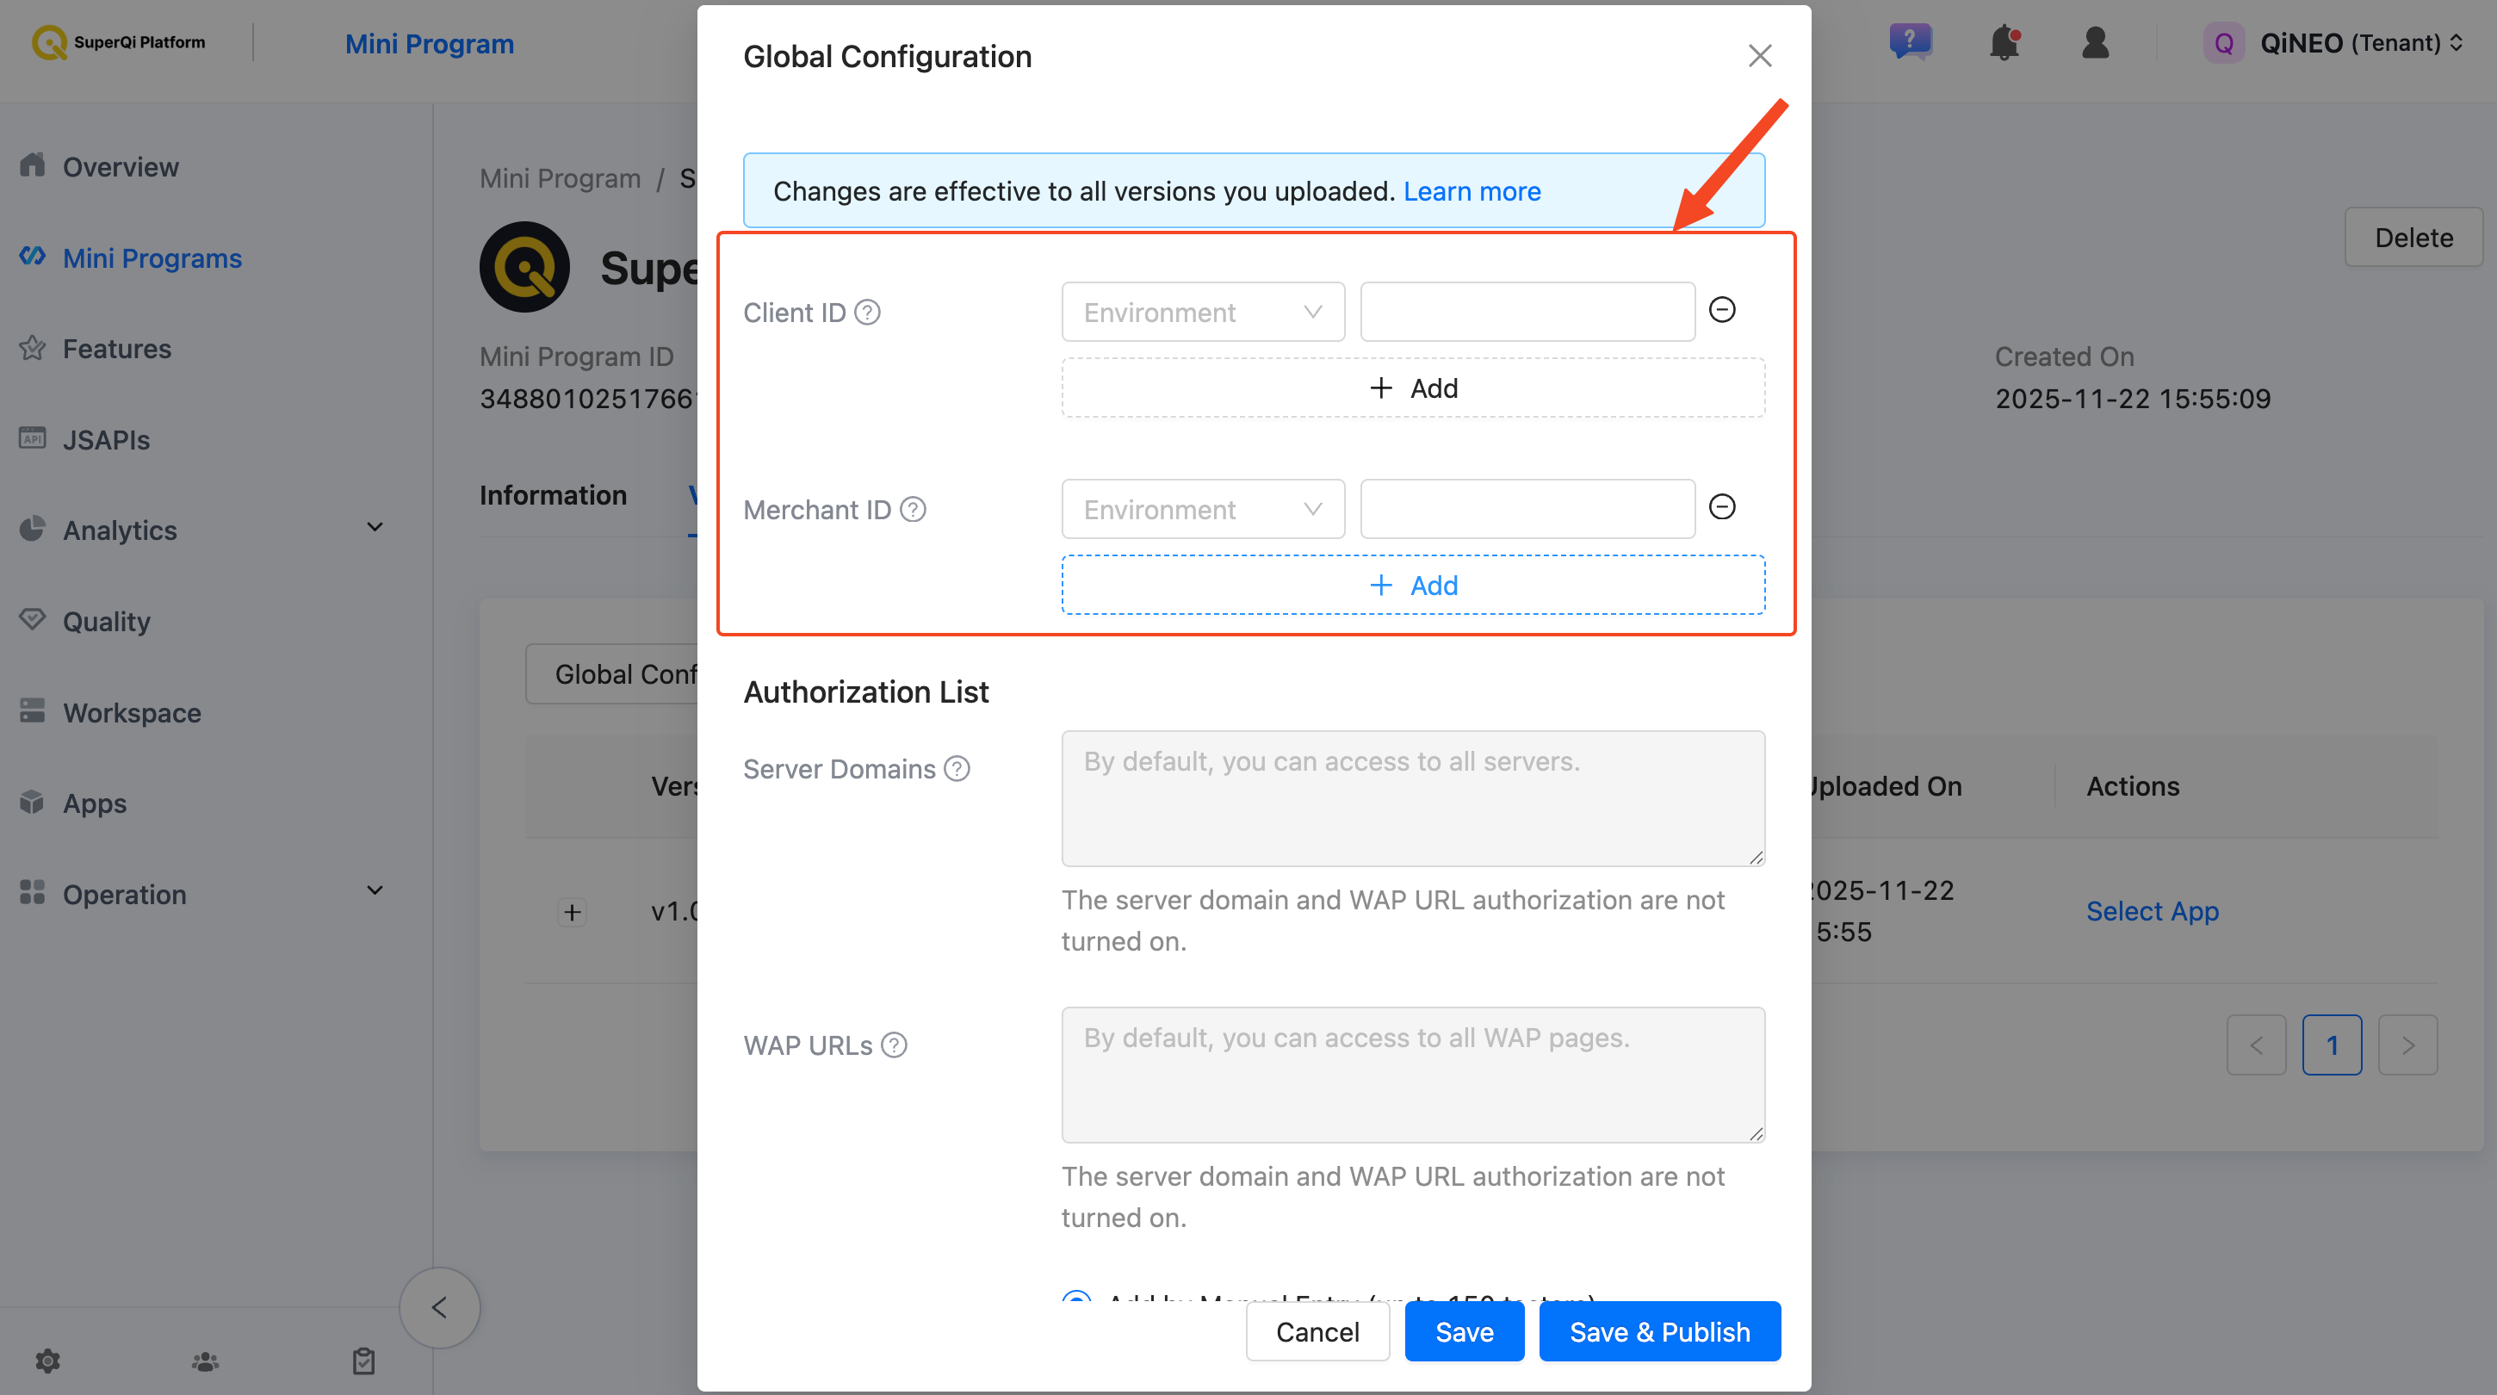Viewport: 2497px width, 1395px height.
Task: Show the Server Domains help icon
Action: (957, 769)
